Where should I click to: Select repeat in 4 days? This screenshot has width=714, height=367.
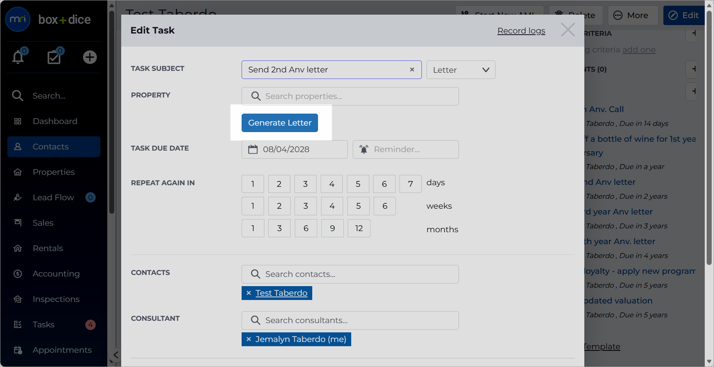pos(332,184)
